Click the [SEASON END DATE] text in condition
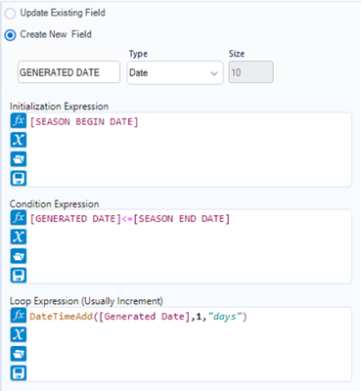Screen dimensions: 361x391 (x=182, y=219)
